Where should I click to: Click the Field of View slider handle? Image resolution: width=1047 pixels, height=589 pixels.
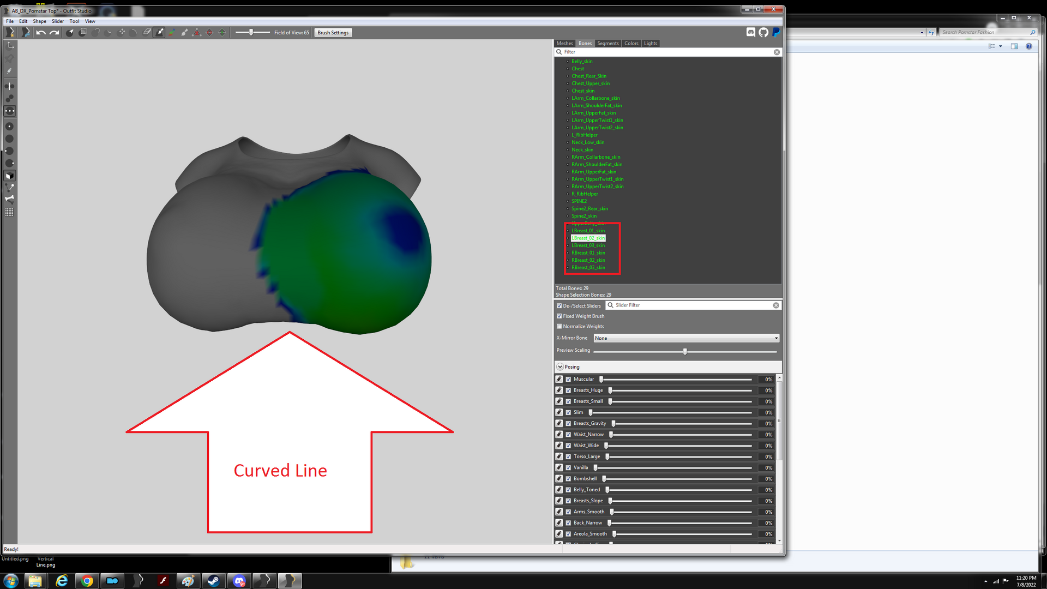click(251, 33)
